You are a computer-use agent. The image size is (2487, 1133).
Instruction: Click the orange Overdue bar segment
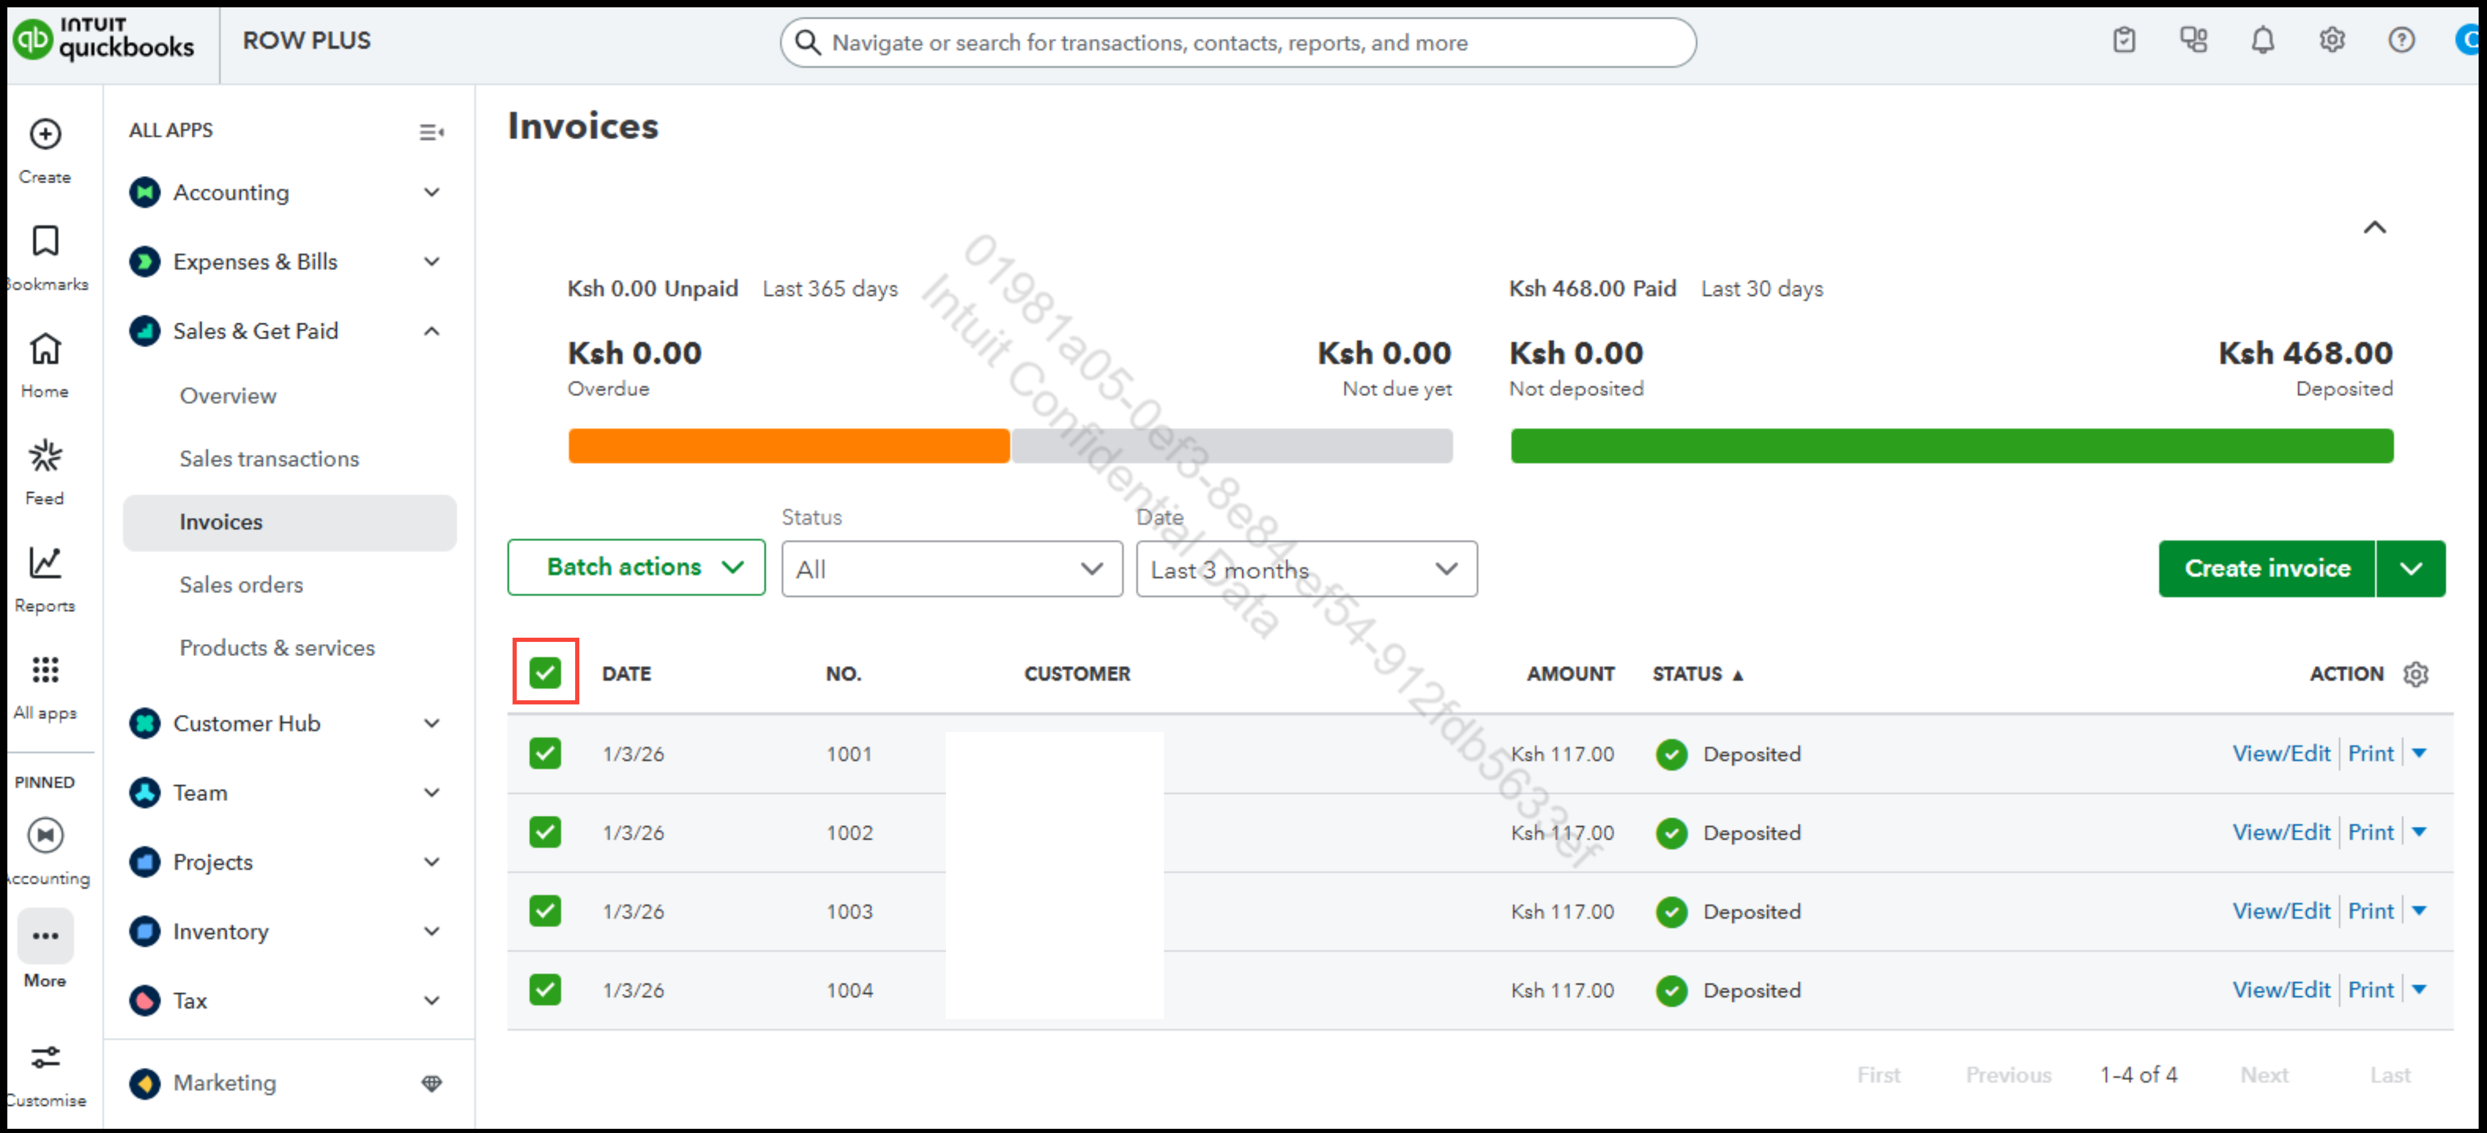(789, 446)
